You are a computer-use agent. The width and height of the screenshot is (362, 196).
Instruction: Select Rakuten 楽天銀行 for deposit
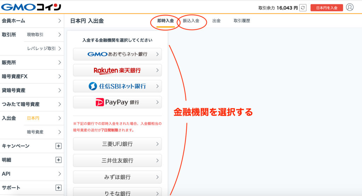[117, 70]
